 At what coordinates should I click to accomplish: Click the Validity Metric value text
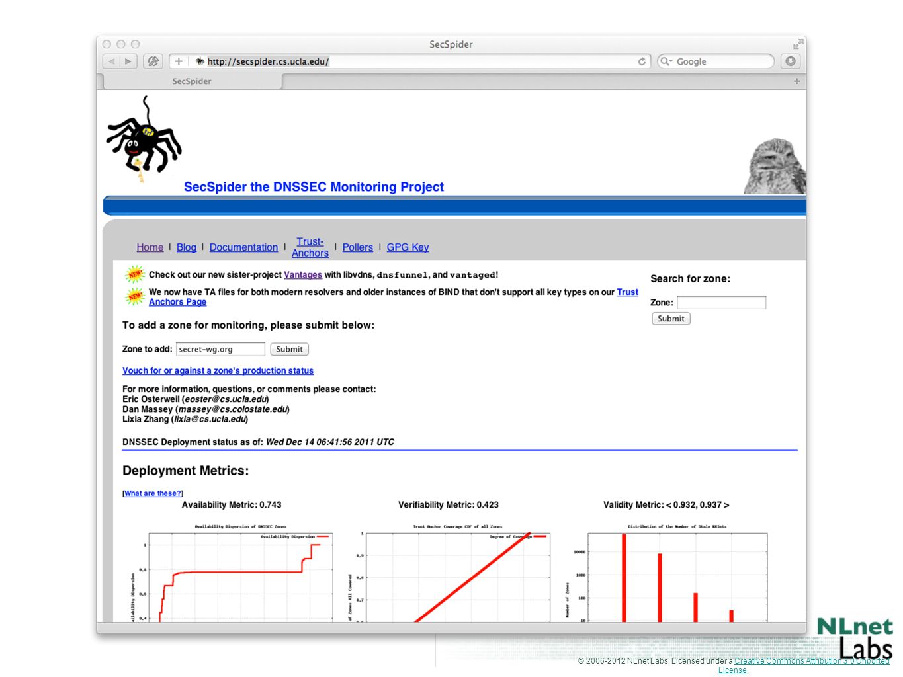click(x=666, y=505)
